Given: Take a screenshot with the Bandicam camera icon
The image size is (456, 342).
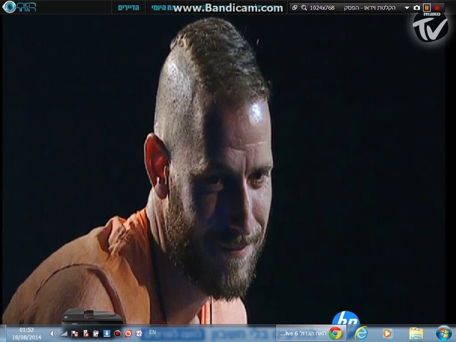Looking at the screenshot, I should coord(417,8).
